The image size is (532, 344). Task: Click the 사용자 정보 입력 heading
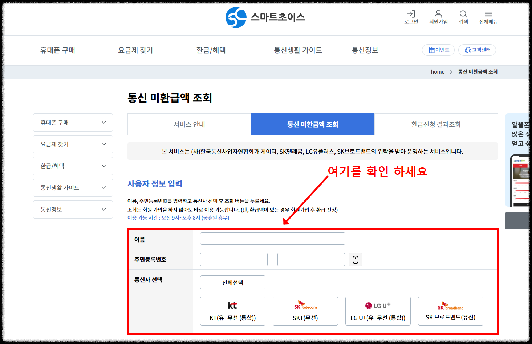click(x=155, y=184)
